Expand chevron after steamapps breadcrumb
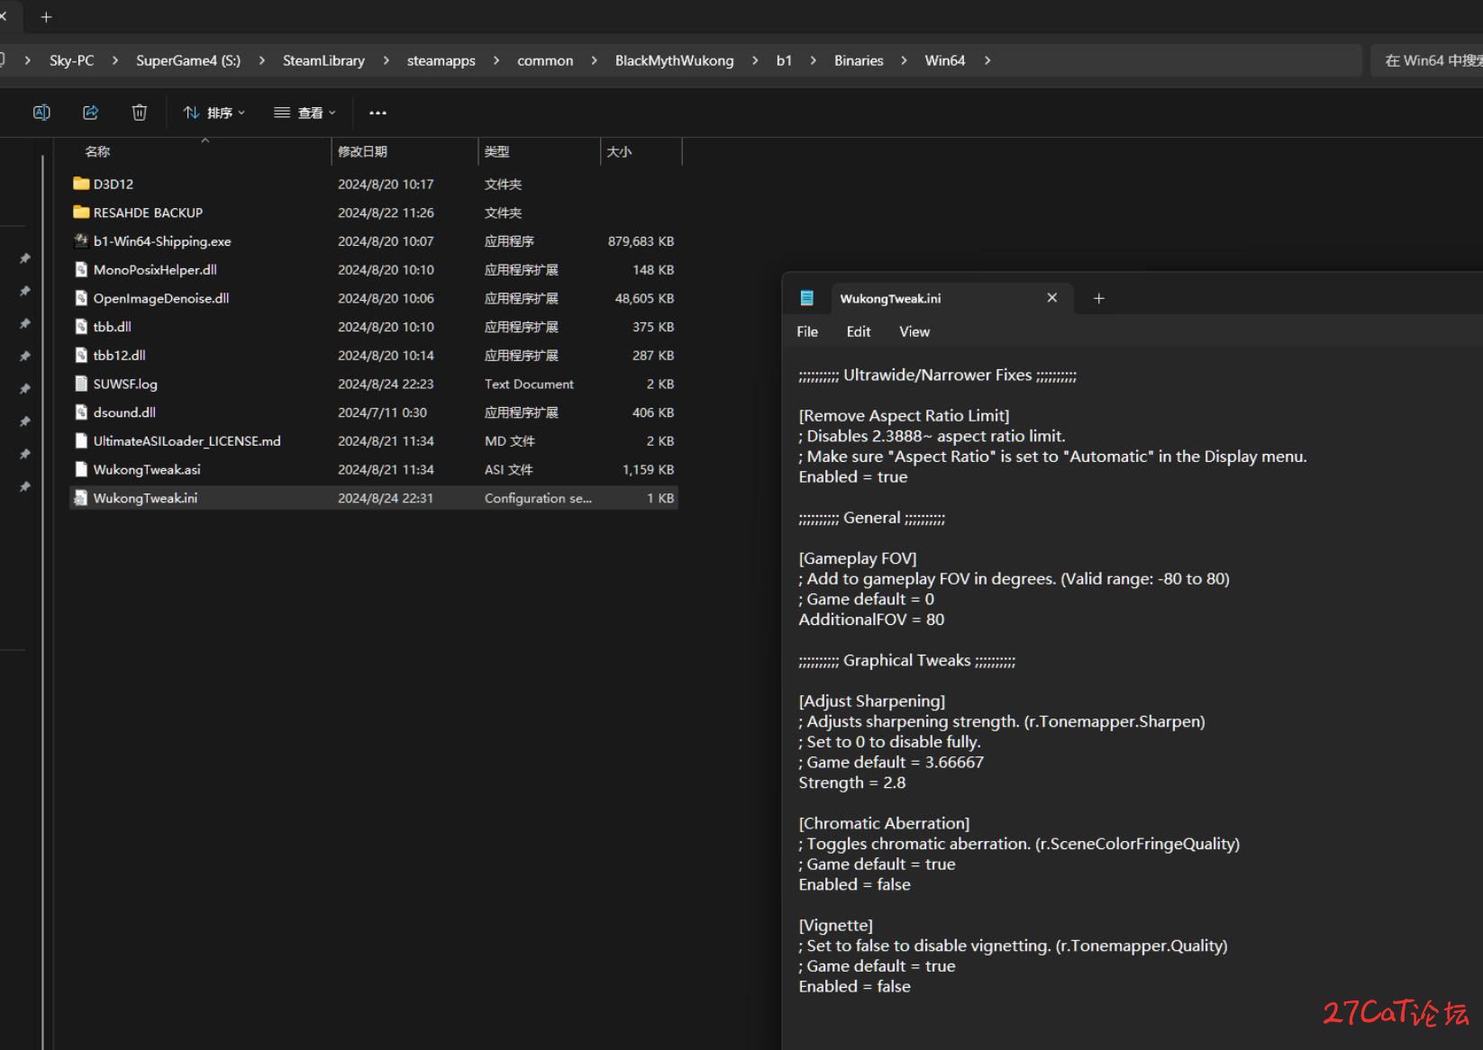The height and width of the screenshot is (1050, 1483). 496,60
